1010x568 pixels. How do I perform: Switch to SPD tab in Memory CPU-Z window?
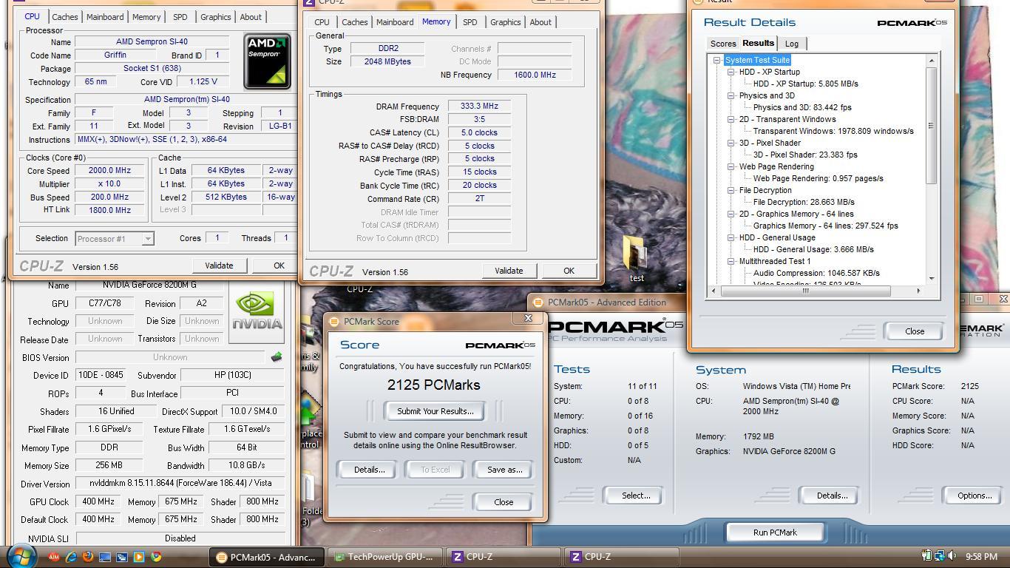coord(470,22)
